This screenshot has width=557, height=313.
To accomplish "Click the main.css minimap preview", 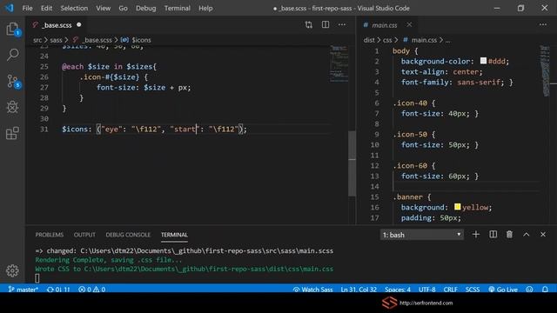I will point(544,71).
